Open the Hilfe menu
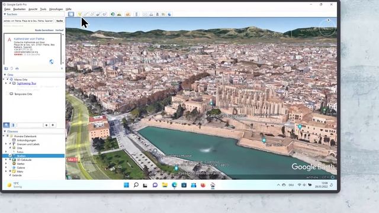This screenshot has width=379, height=213. pos(69,9)
